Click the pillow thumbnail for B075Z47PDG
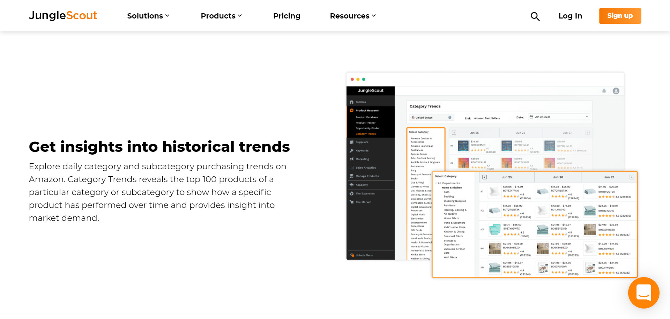This screenshot has width=670, height=319. tap(494, 191)
